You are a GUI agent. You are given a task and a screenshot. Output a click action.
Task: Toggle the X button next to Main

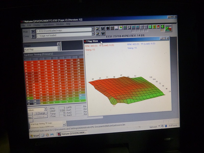click(x=33, y=31)
